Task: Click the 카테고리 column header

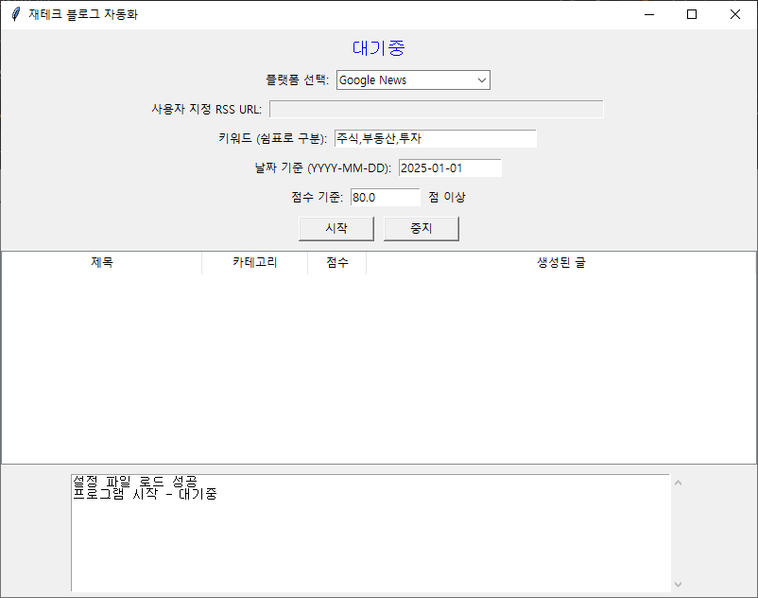Action: point(255,263)
